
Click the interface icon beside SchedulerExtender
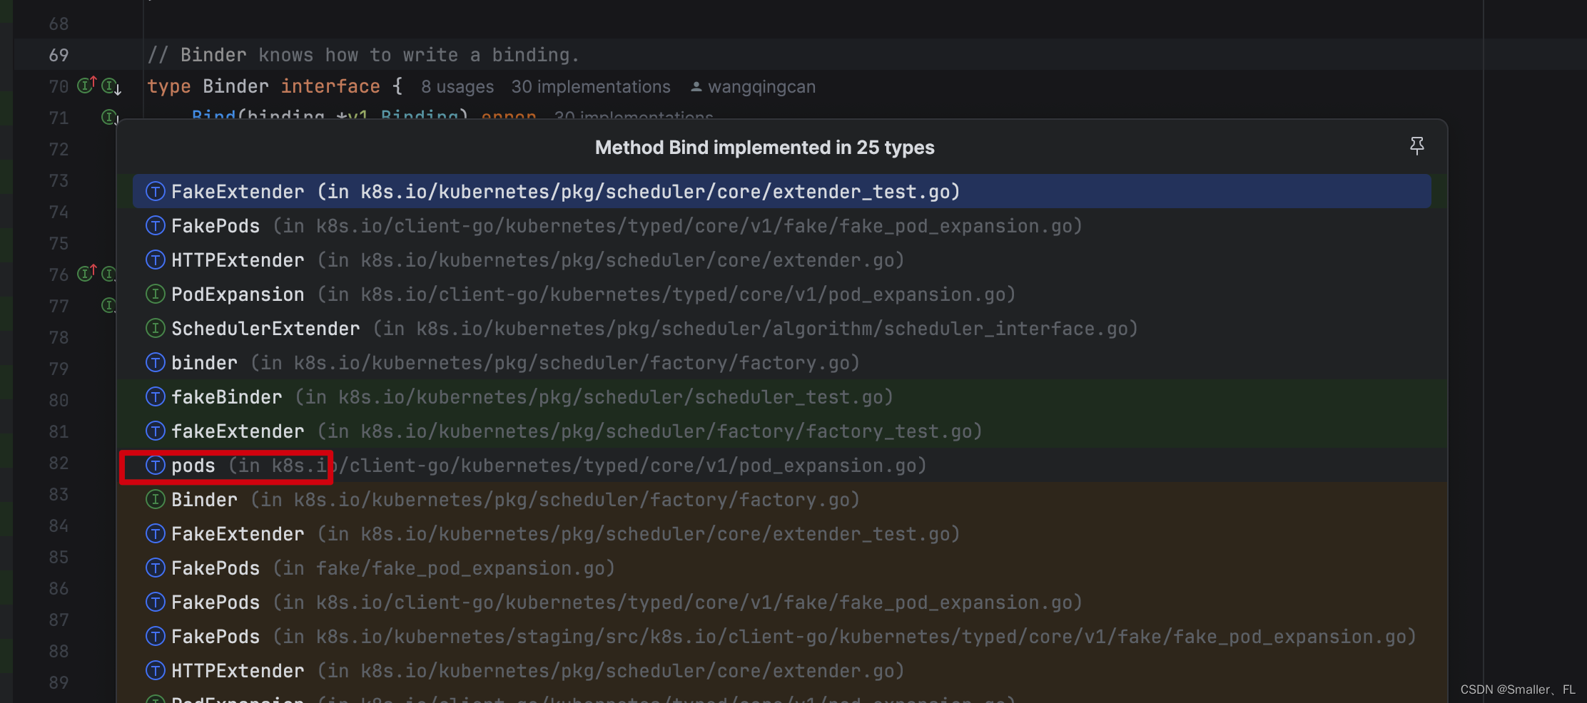point(156,328)
